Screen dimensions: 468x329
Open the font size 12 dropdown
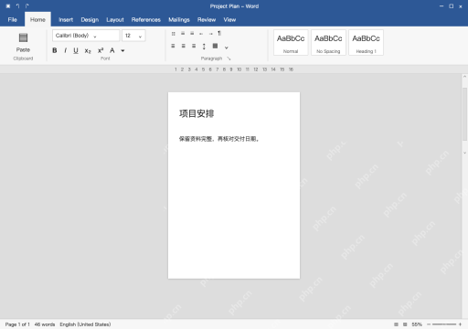coord(133,36)
